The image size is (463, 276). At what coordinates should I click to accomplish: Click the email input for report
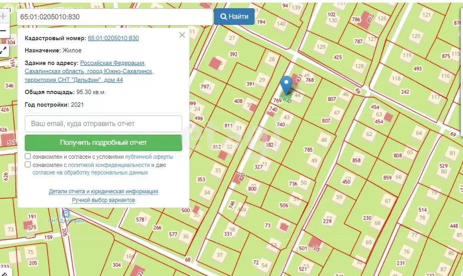click(x=103, y=124)
